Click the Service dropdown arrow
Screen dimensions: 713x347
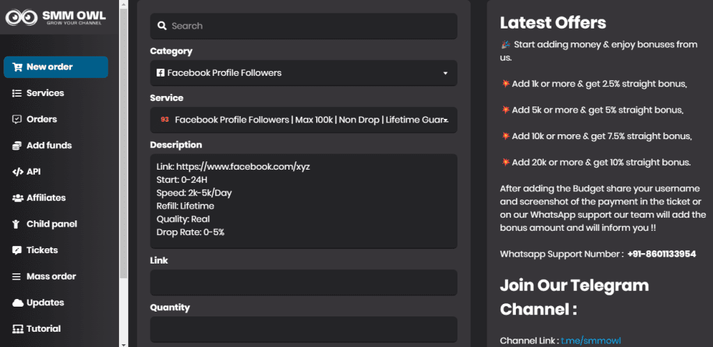click(446, 120)
